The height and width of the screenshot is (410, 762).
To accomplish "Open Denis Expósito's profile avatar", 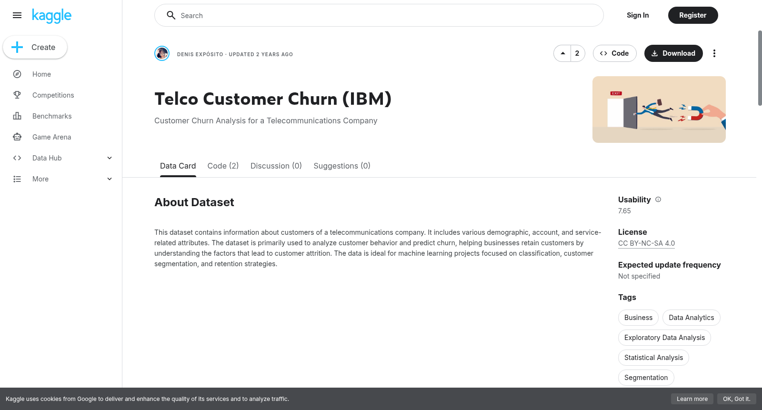I will (162, 53).
